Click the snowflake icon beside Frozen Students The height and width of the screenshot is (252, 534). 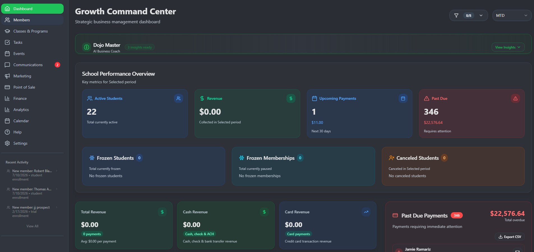[92, 158]
